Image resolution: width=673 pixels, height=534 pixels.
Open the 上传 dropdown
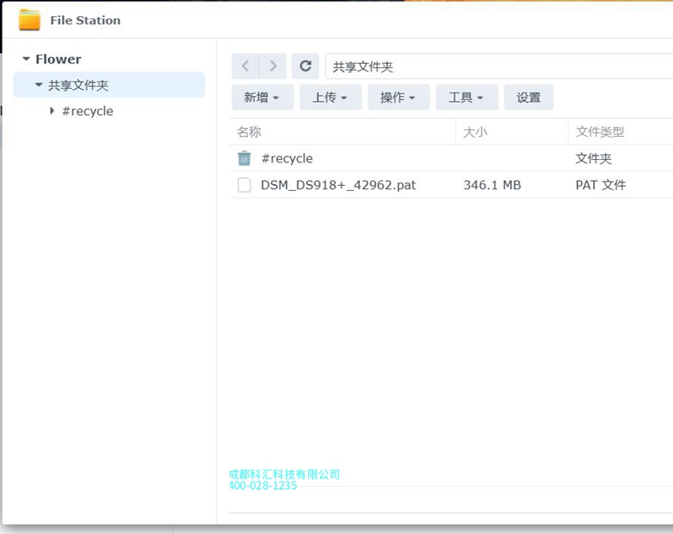331,98
